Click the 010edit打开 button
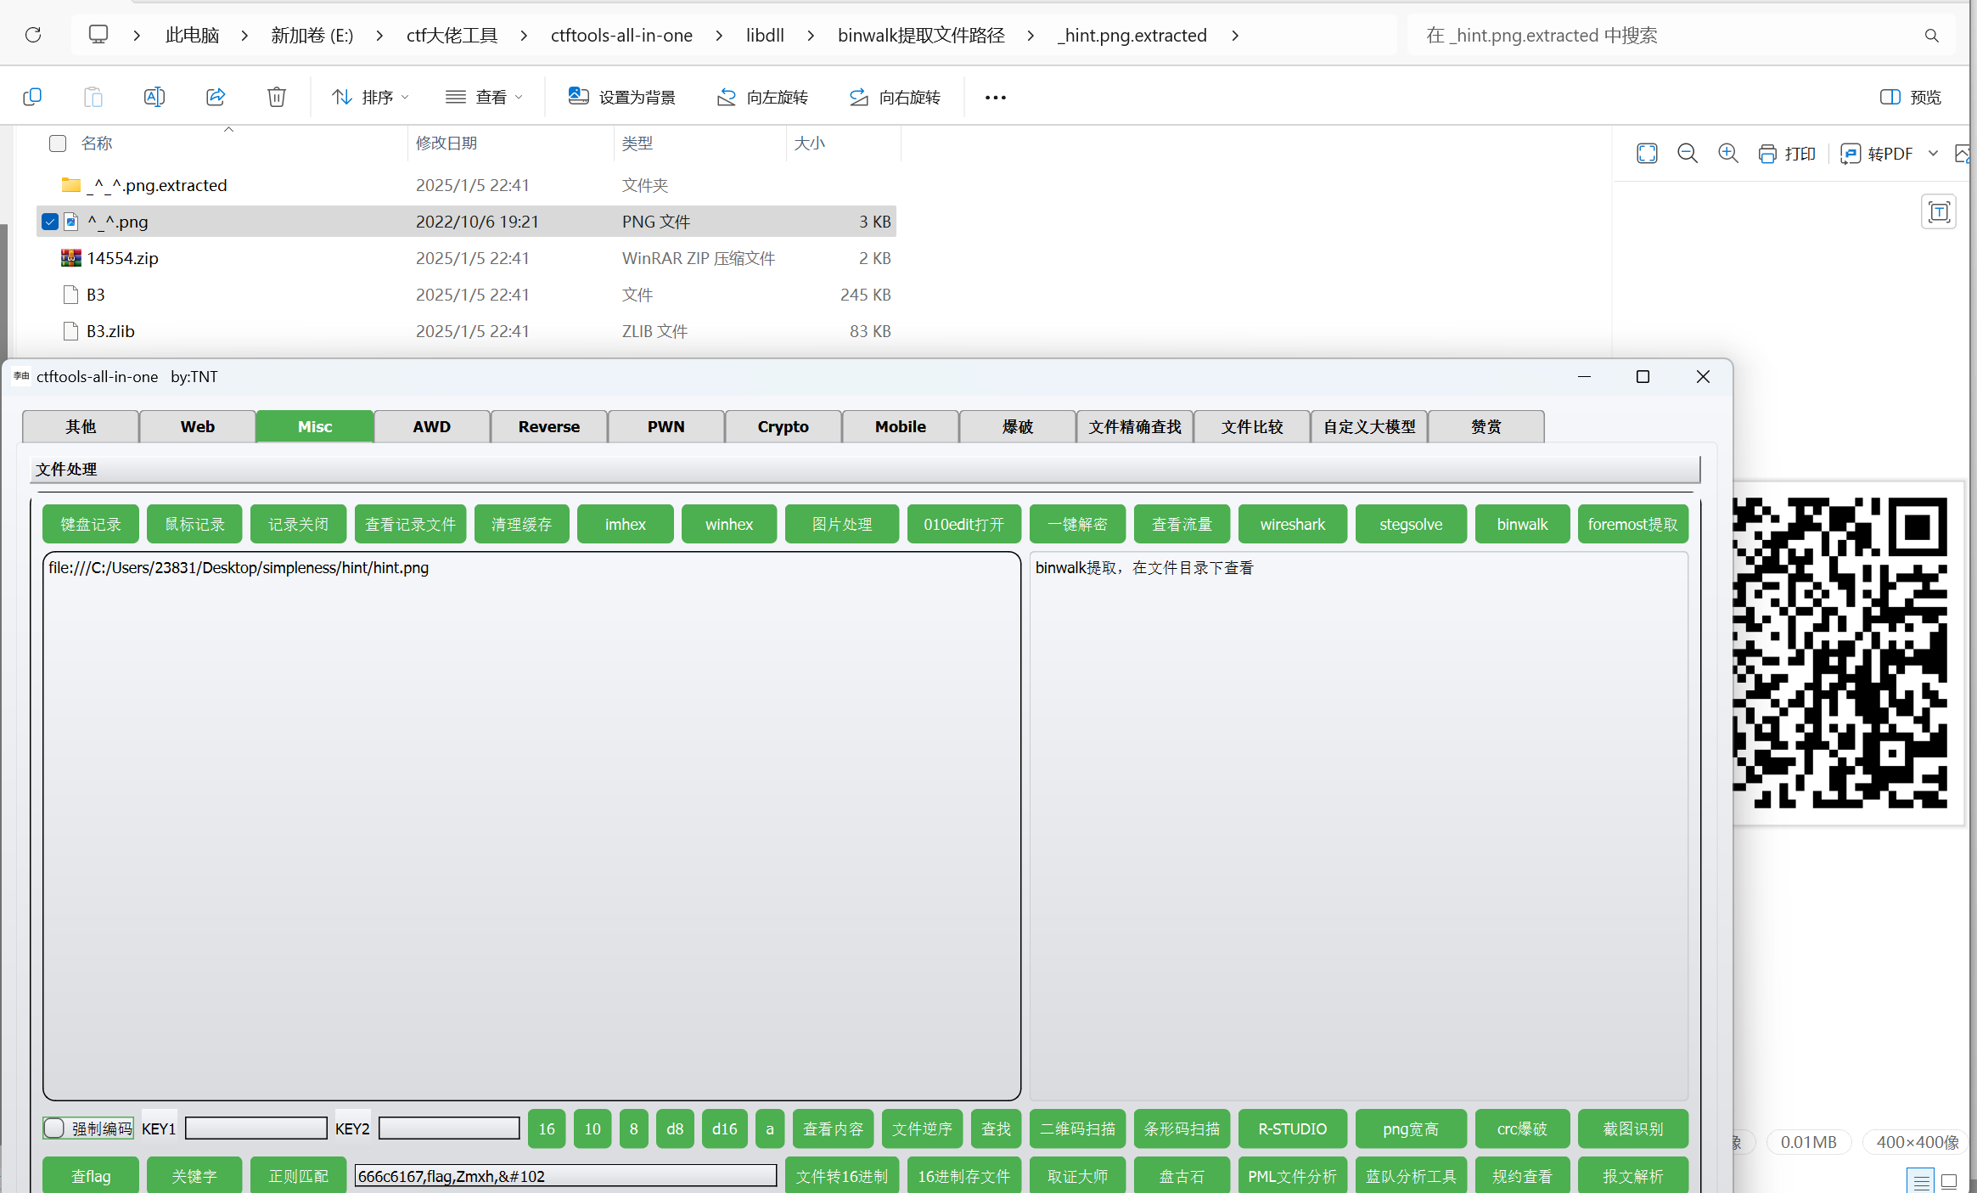Image resolution: width=1977 pixels, height=1193 pixels. click(x=964, y=524)
